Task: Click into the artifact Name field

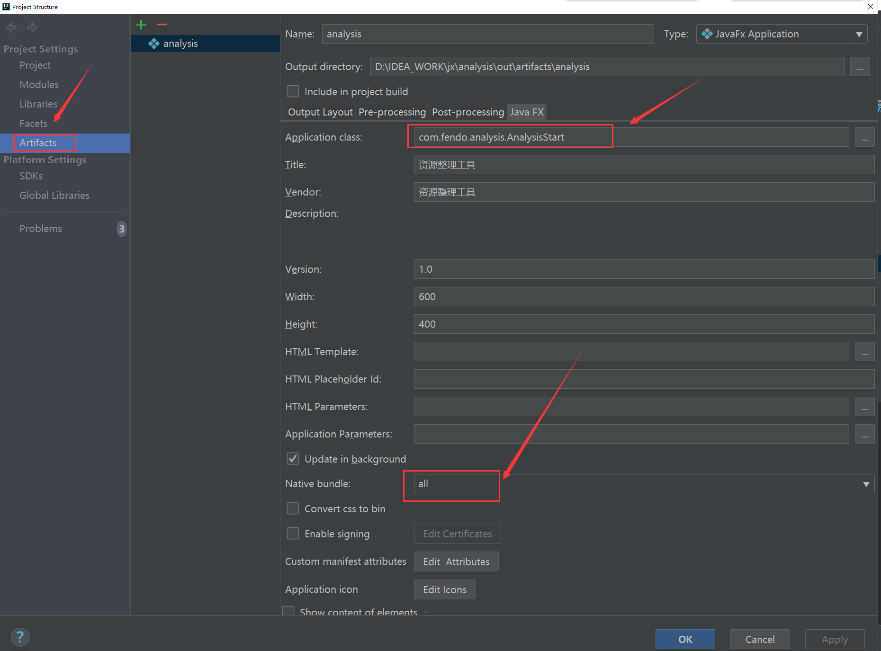Action: (x=488, y=34)
